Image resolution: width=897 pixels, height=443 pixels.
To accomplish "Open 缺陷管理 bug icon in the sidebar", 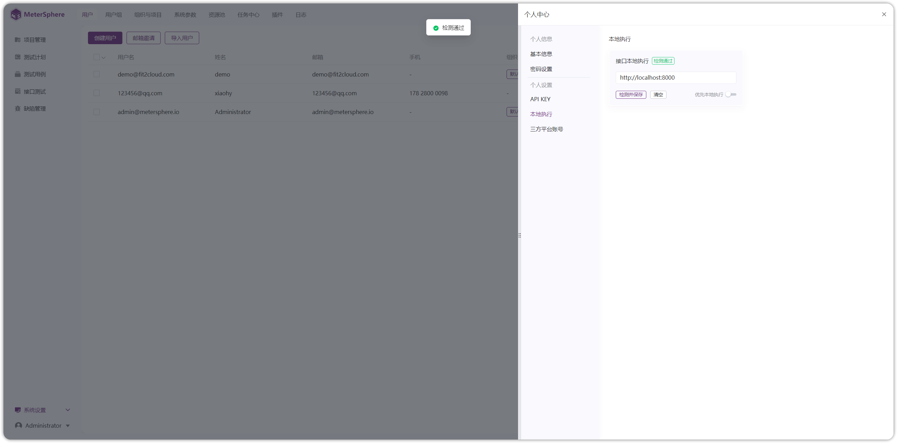I will point(18,108).
